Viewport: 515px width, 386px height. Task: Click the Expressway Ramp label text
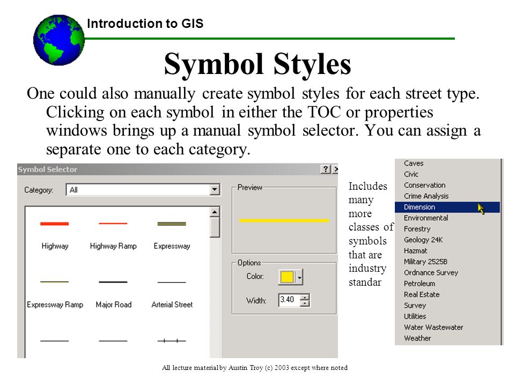55,305
